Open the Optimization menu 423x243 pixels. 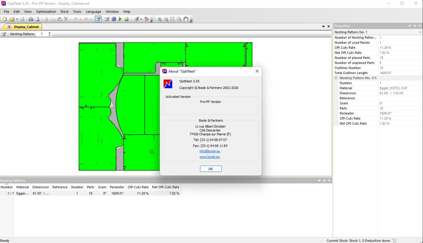(46, 12)
